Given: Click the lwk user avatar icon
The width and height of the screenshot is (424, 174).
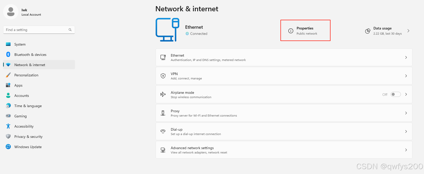Looking at the screenshot, I should pyautogui.click(x=11, y=12).
